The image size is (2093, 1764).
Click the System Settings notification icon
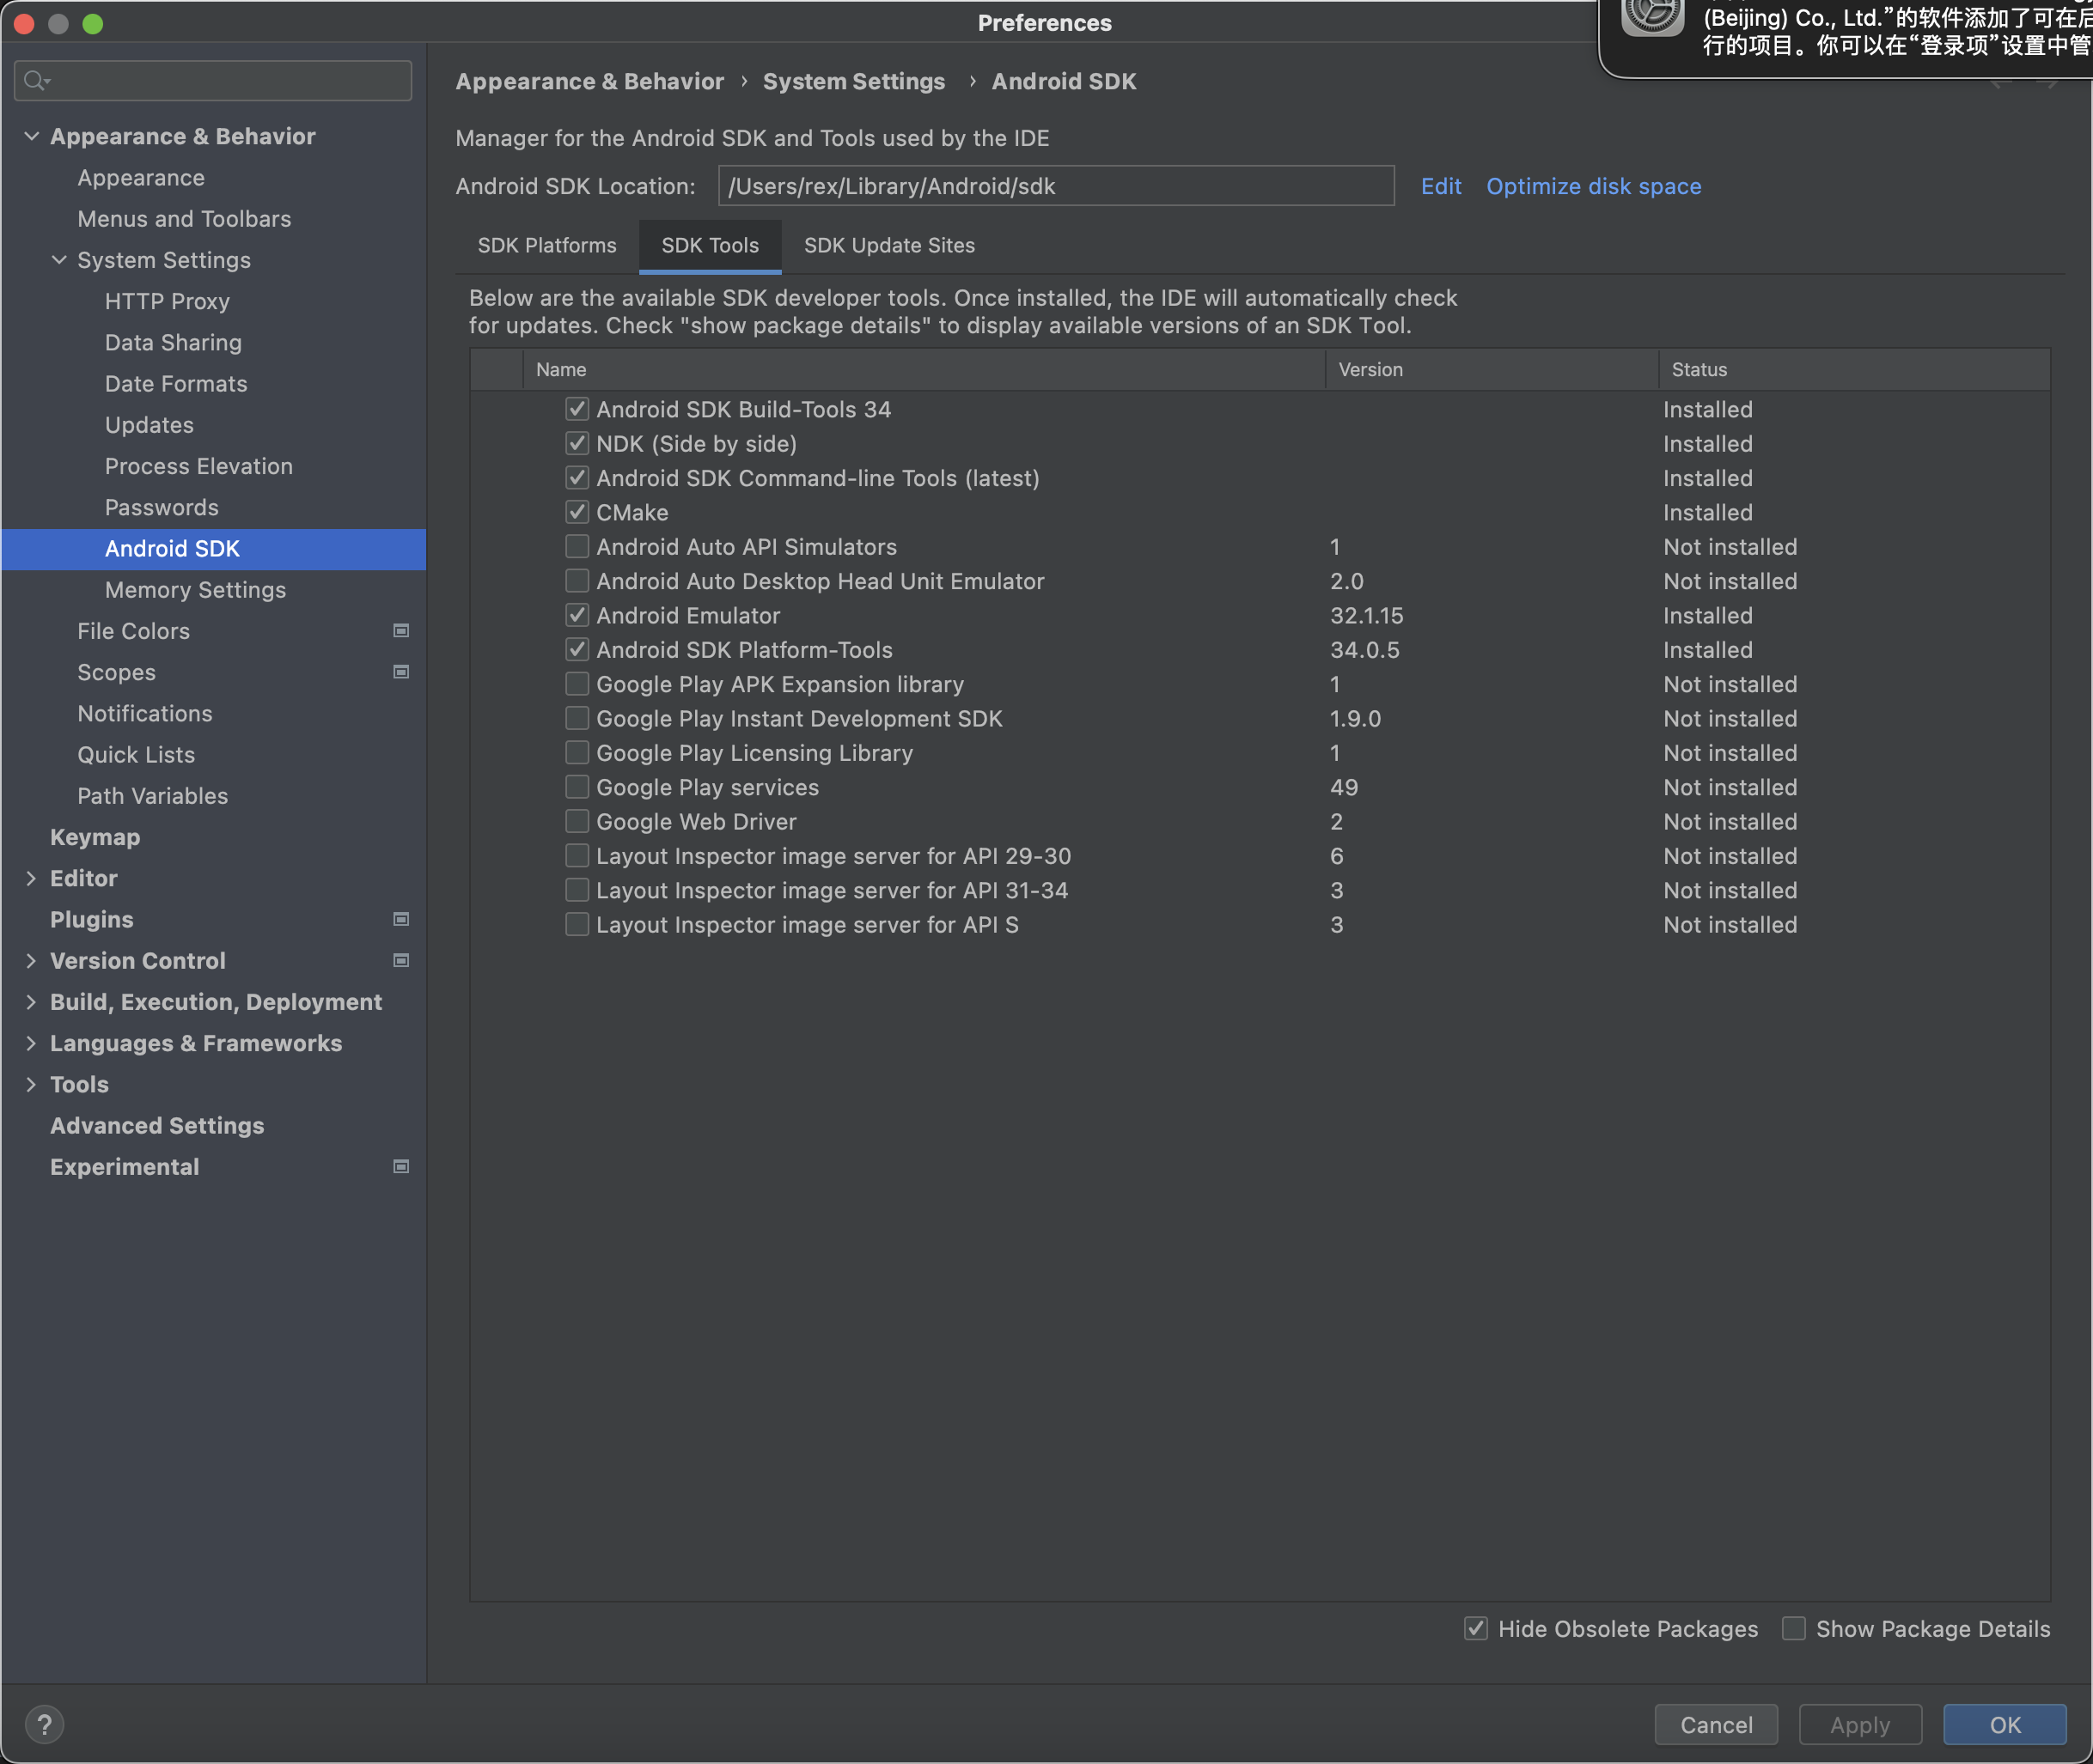coord(1651,20)
